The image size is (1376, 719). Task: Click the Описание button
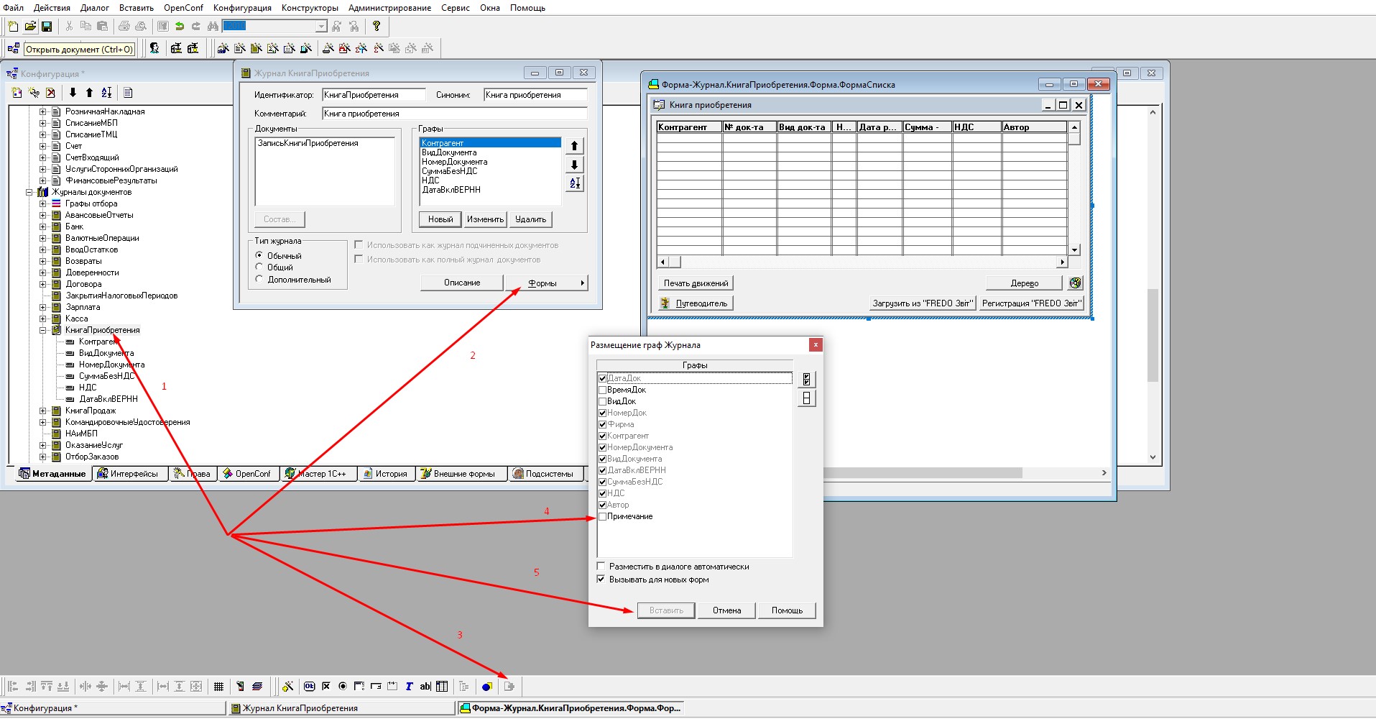pos(462,283)
